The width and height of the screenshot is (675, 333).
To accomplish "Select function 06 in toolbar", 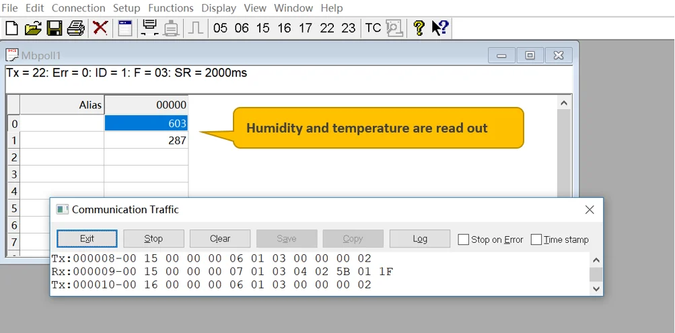I will [242, 28].
